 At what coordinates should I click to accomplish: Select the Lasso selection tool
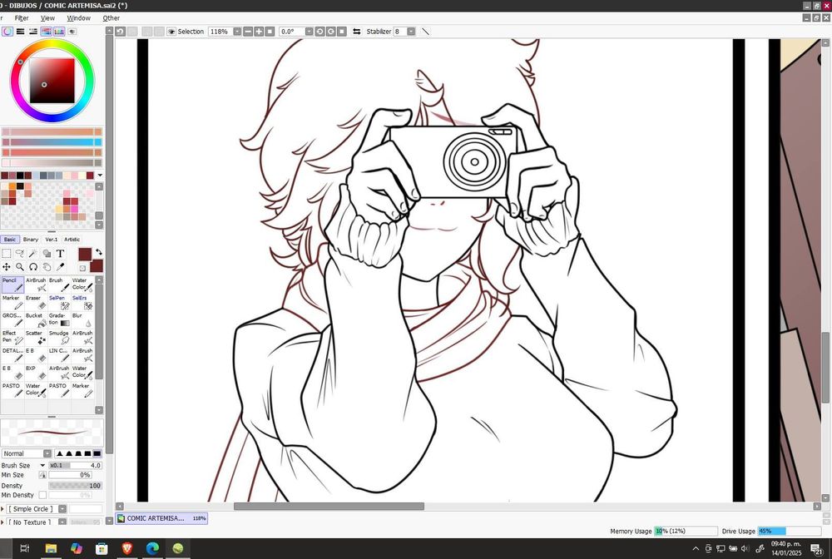coord(20,254)
